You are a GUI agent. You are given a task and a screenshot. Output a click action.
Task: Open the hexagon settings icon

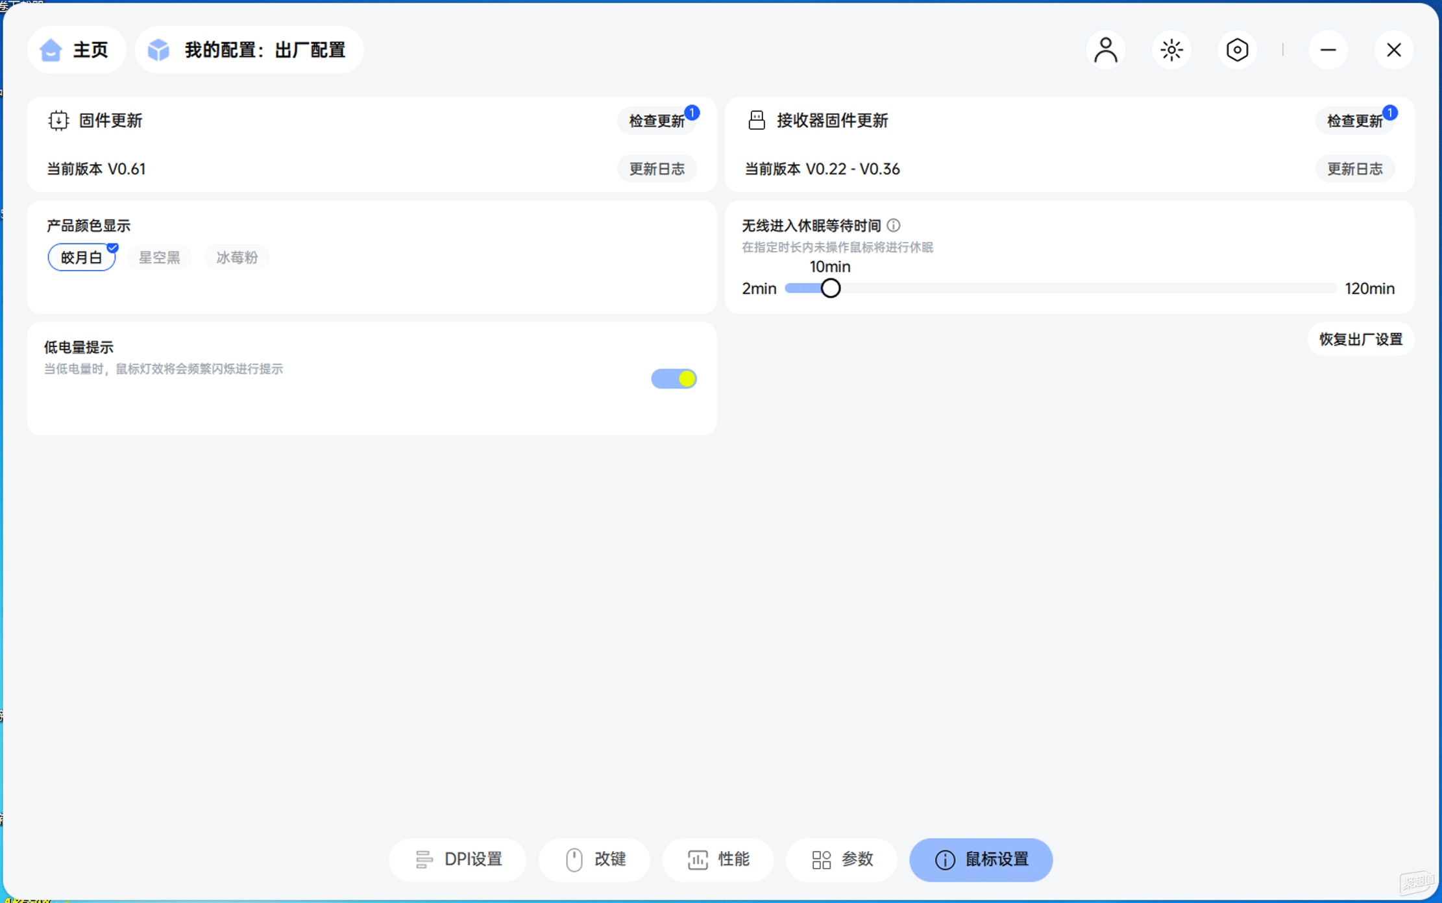tap(1237, 50)
